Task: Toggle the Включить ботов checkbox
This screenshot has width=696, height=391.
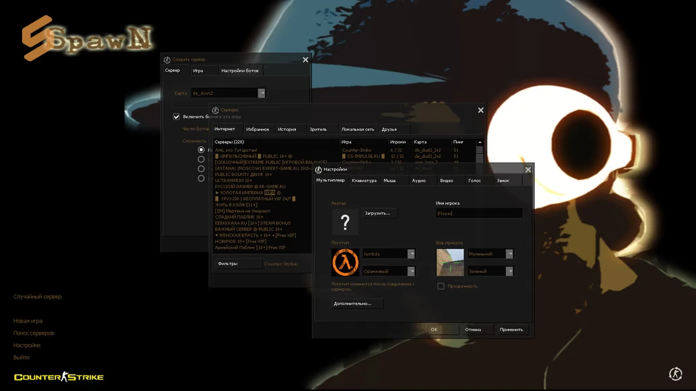Action: [x=177, y=117]
